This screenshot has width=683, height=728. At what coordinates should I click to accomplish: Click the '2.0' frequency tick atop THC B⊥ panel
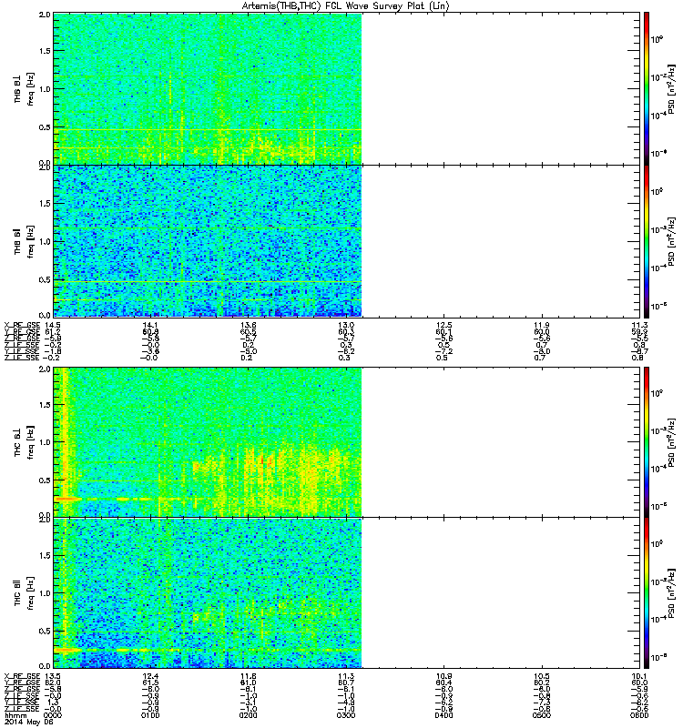[45, 369]
